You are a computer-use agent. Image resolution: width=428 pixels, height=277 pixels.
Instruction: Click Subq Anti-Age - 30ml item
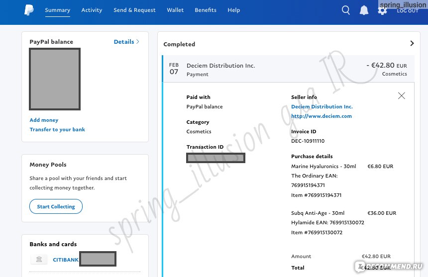tap(318, 213)
